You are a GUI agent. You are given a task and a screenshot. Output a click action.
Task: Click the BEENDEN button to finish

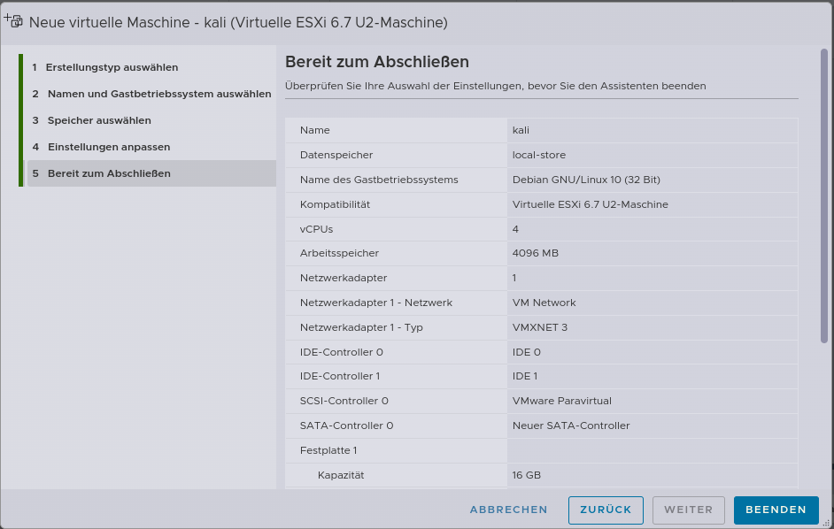coord(776,510)
